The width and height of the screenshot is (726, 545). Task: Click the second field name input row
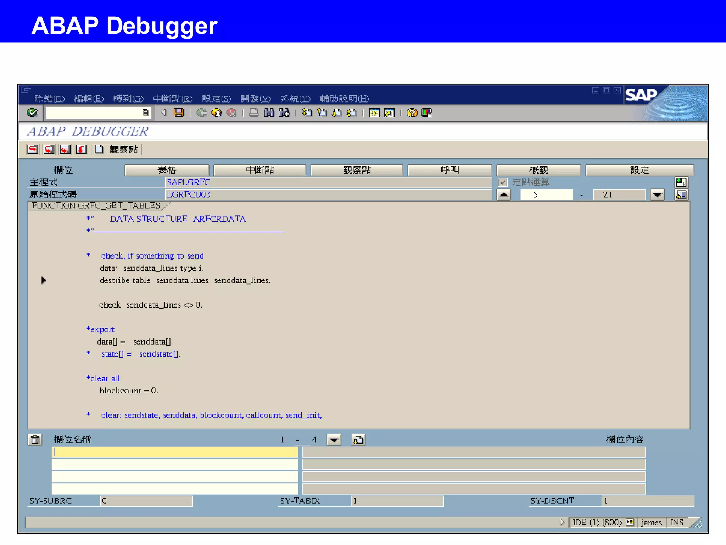[x=175, y=464]
